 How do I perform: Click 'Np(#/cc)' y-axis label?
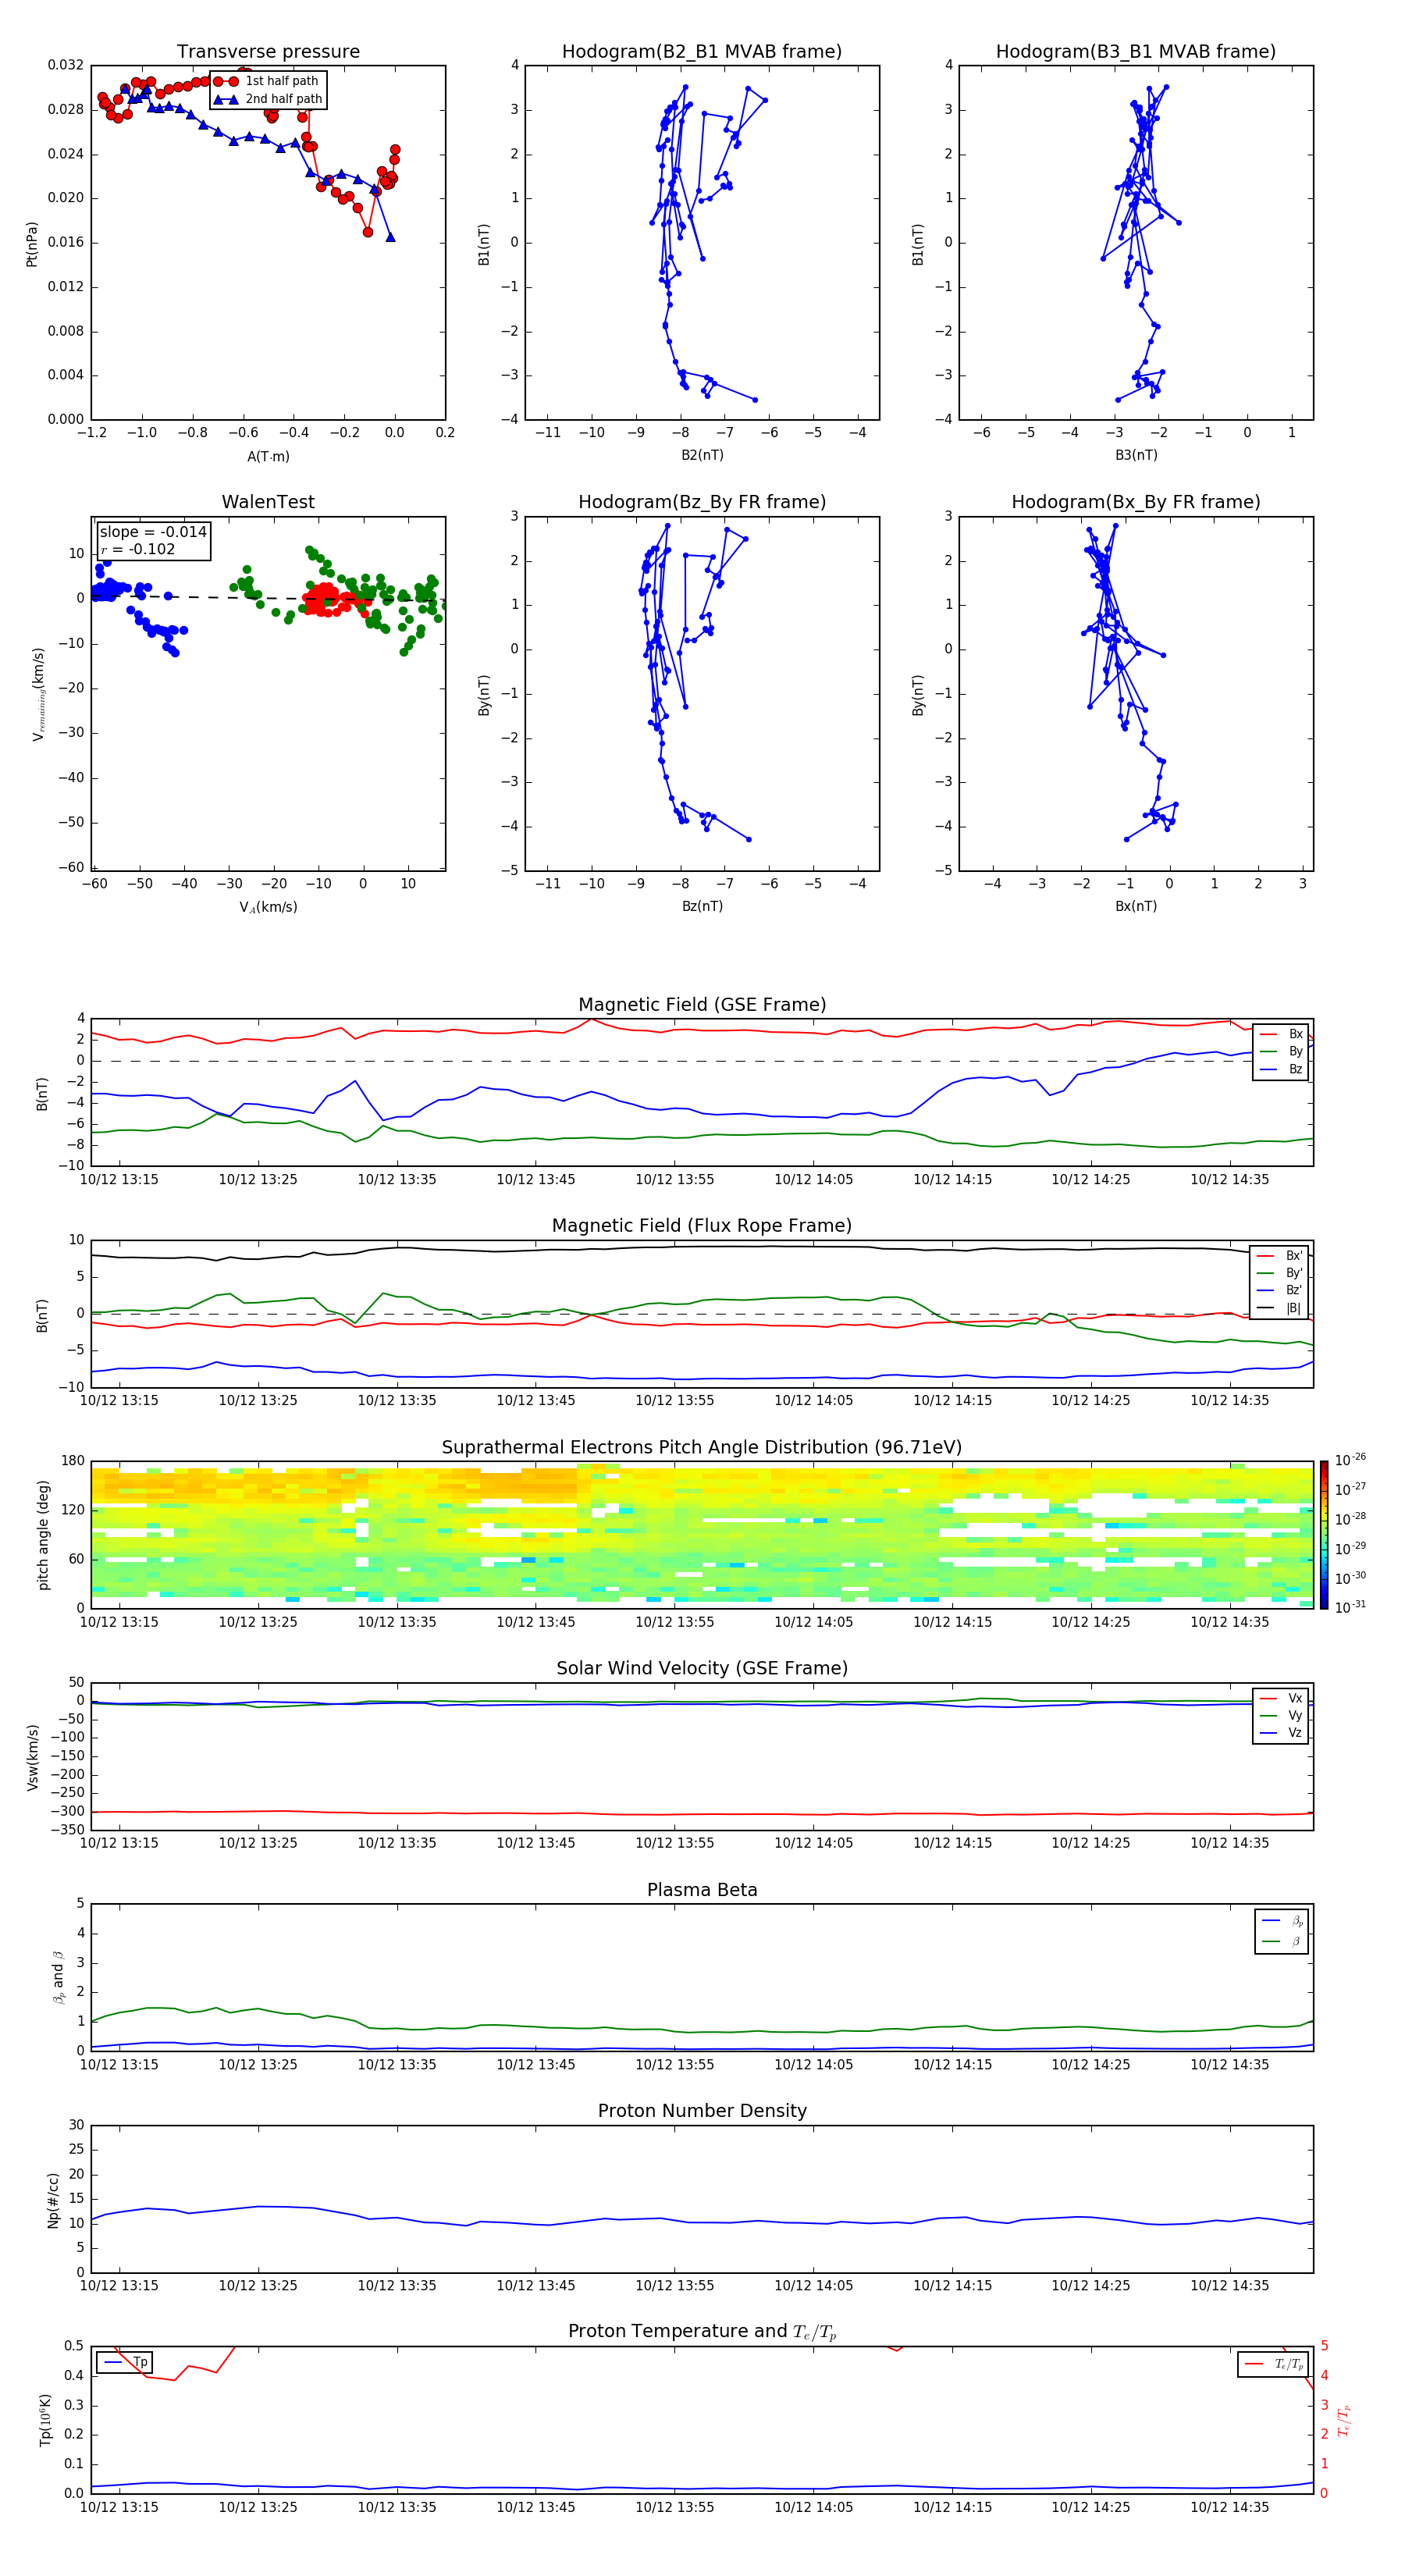(53, 2199)
